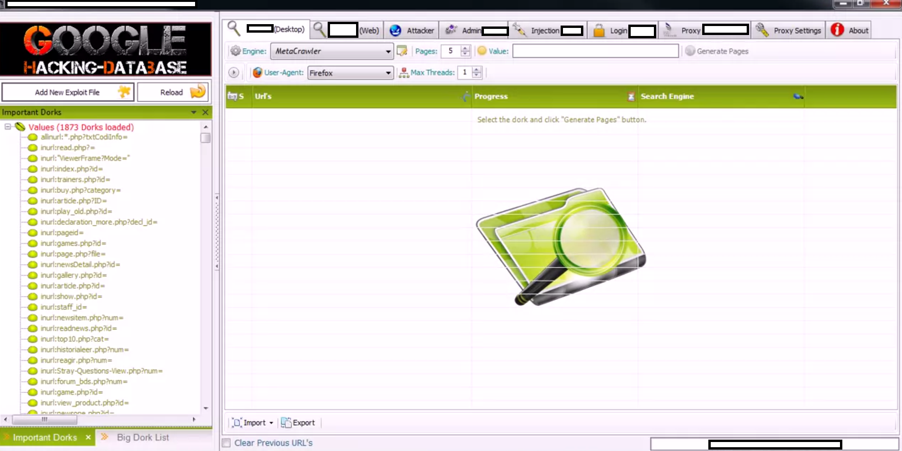
Task: Click the Reload arrow icon
Action: [198, 91]
